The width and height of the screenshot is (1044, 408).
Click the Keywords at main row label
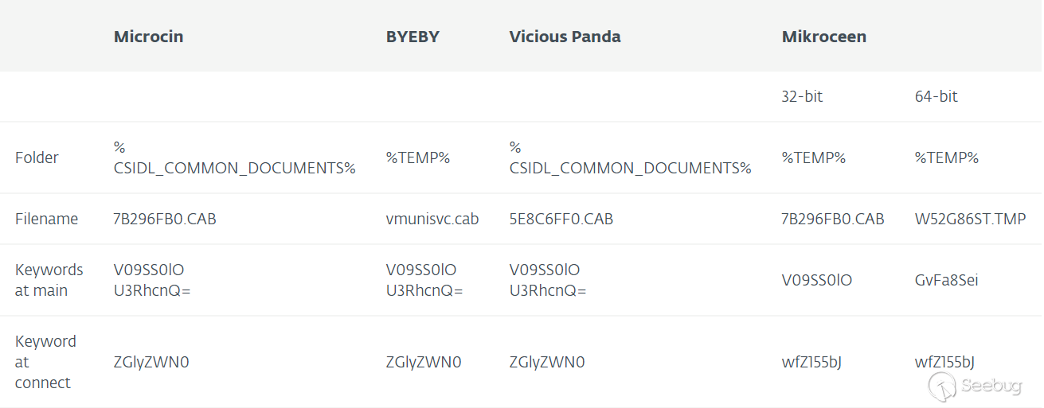click(49, 280)
